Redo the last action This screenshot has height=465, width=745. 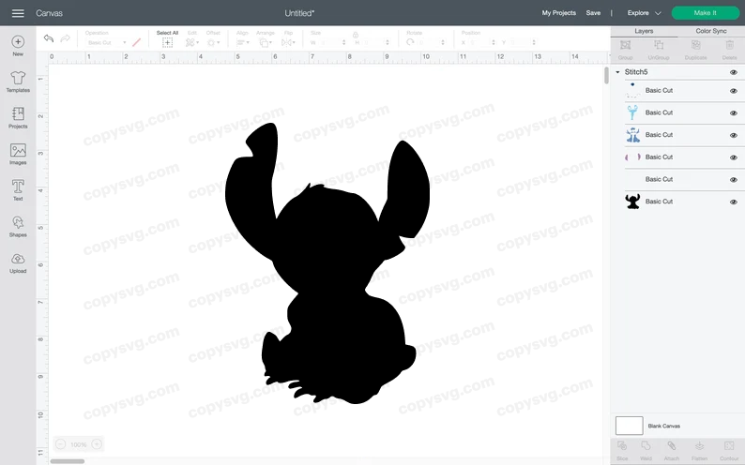pos(65,38)
